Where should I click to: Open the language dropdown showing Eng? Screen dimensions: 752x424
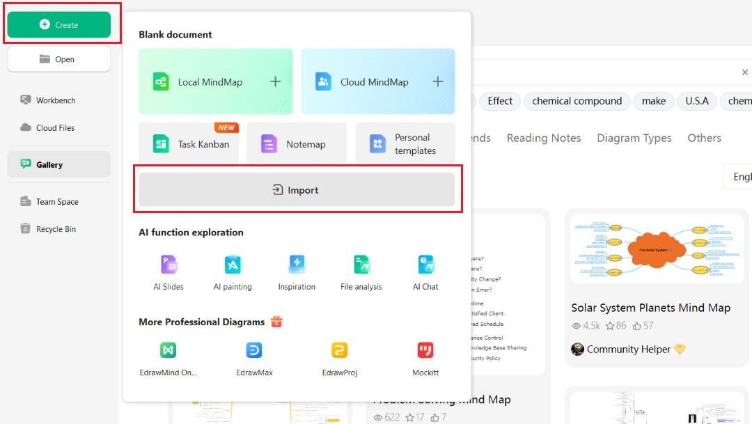tap(739, 177)
